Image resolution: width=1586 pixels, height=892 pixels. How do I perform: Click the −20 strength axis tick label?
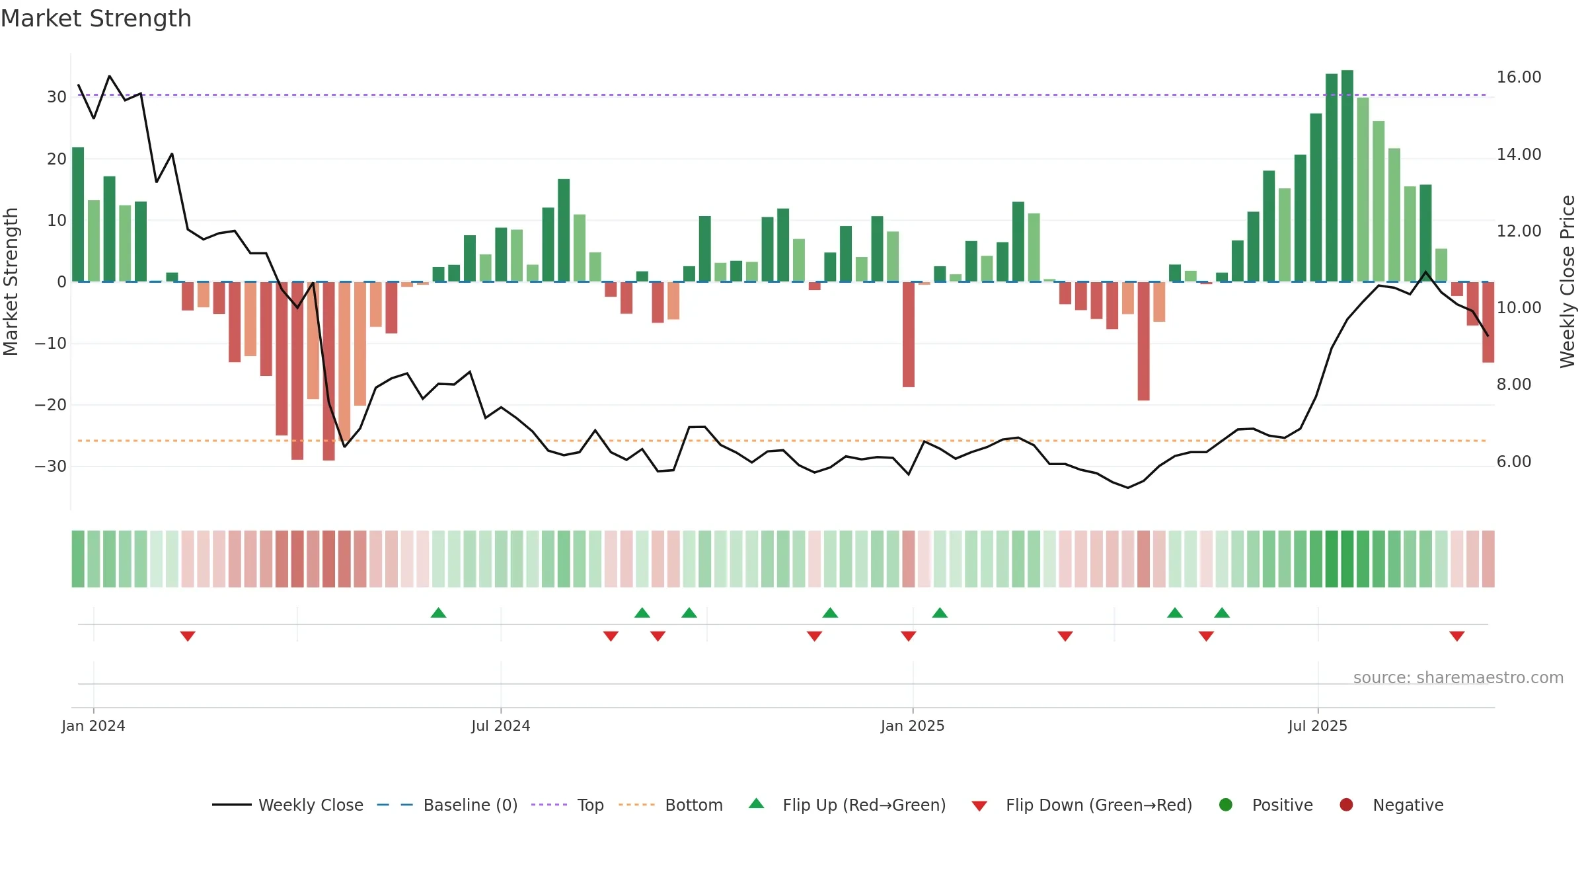[51, 405]
